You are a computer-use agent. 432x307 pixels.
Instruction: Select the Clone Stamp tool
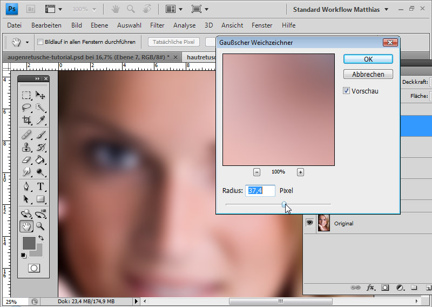(x=26, y=148)
